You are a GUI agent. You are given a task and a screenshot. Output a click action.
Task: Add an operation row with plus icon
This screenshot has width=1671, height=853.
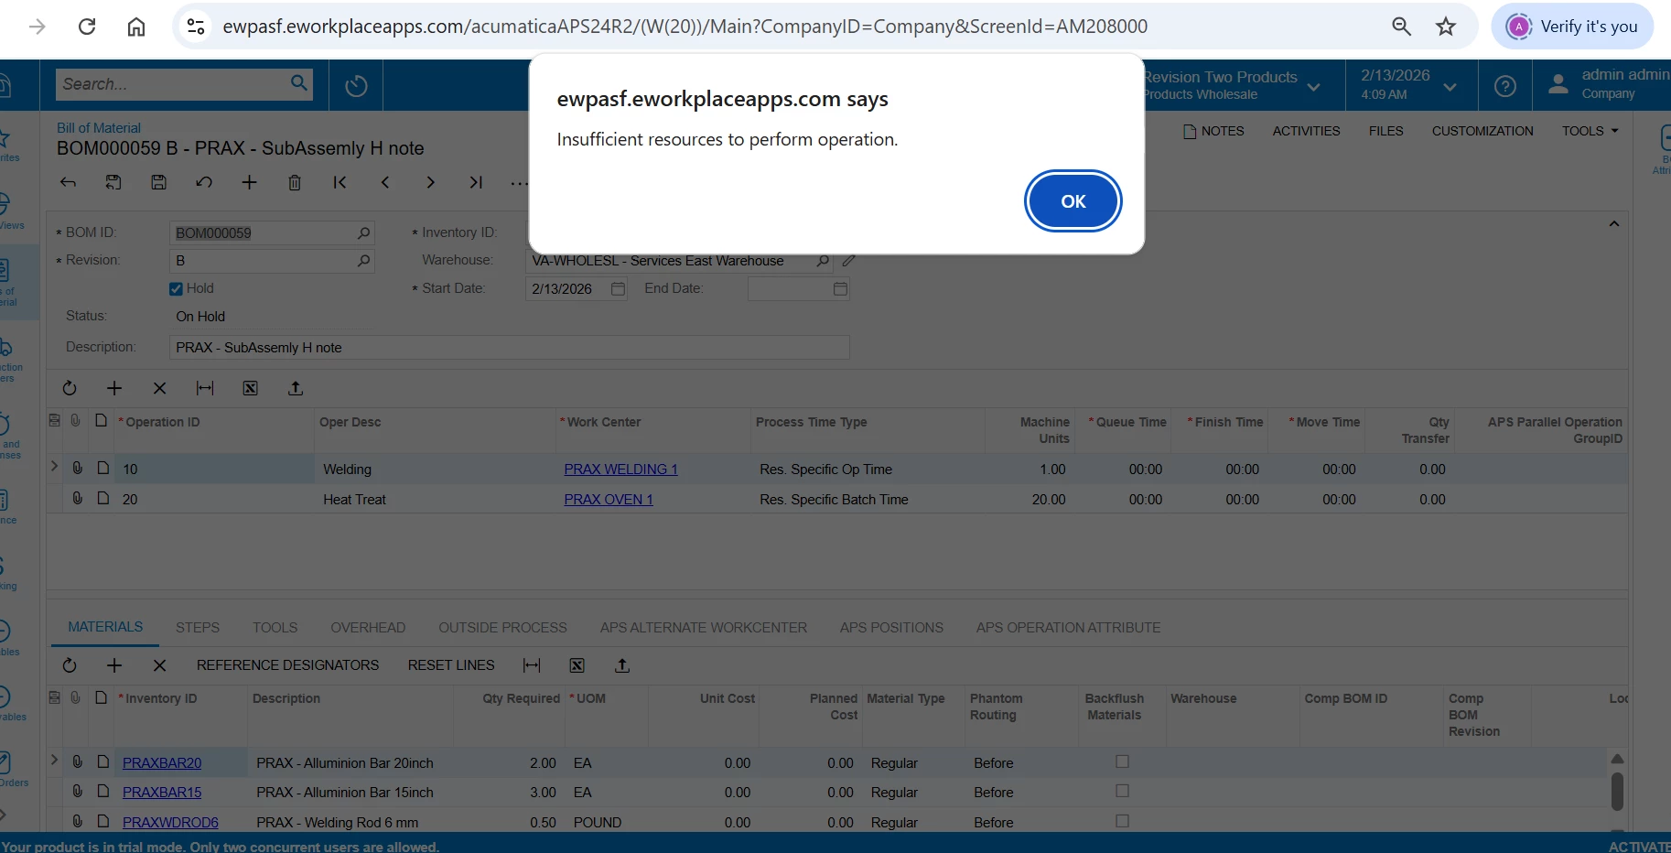click(x=114, y=388)
